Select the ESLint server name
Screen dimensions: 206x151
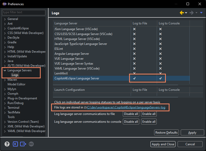(x=59, y=49)
